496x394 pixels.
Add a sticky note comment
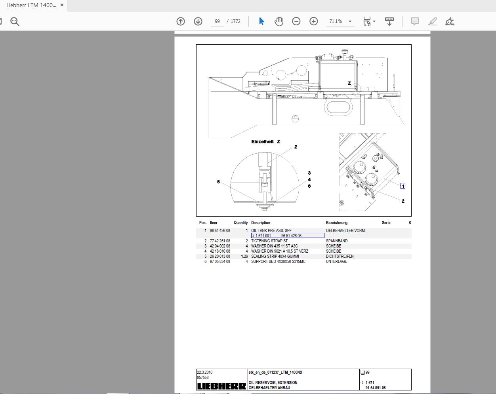pos(415,21)
